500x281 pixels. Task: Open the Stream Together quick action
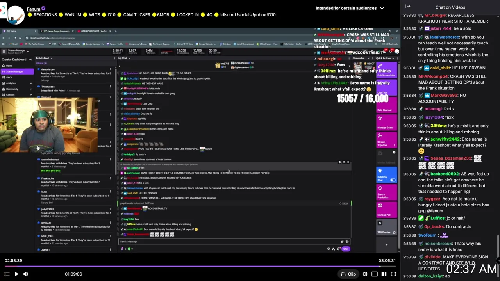[x=386, y=140]
